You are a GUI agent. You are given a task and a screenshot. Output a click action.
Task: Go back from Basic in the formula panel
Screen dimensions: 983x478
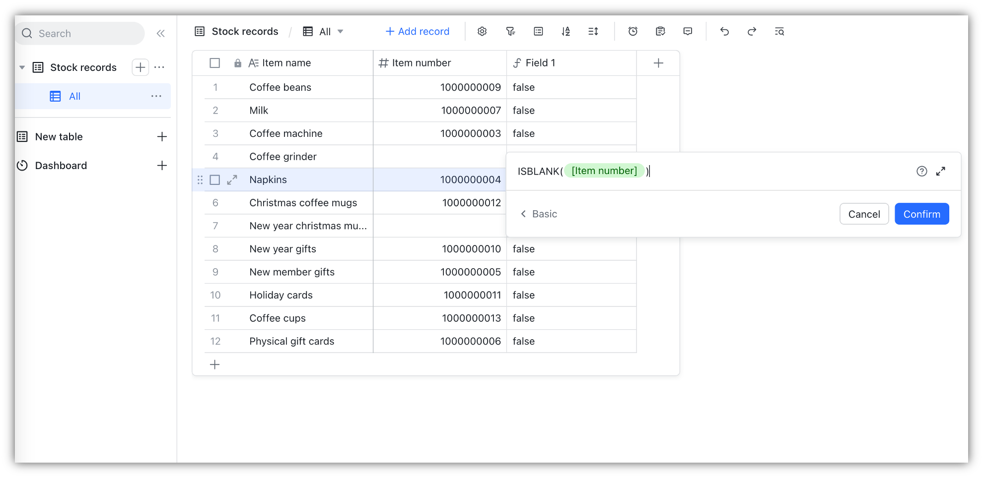coord(524,214)
